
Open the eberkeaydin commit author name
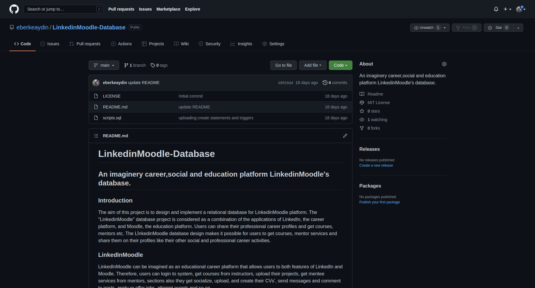pos(115,83)
